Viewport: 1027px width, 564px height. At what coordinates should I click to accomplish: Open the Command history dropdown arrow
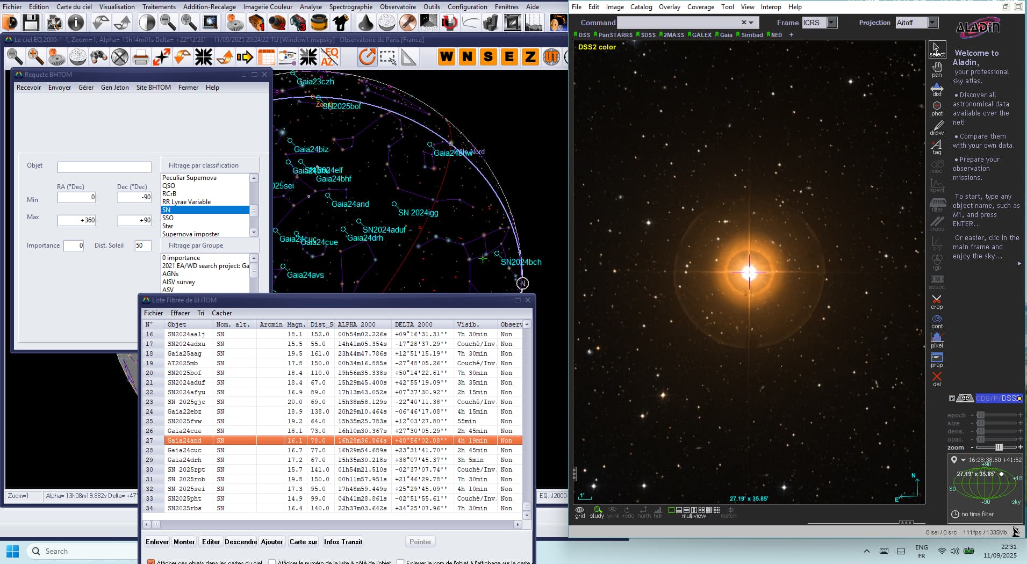(x=751, y=23)
